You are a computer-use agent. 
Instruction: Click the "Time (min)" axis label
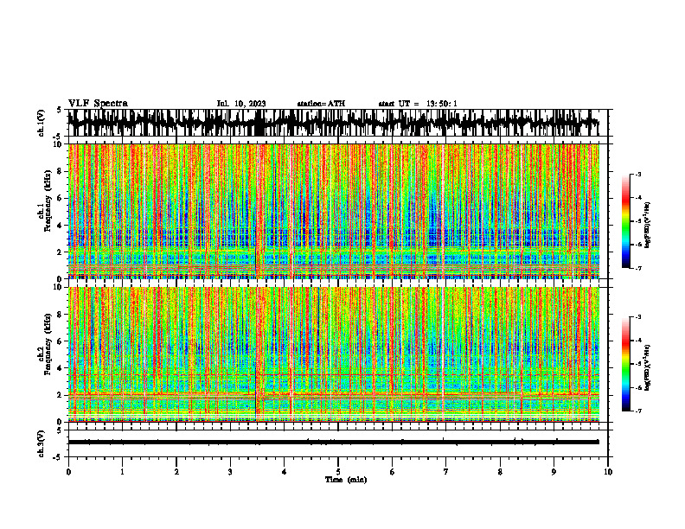[x=346, y=480]
